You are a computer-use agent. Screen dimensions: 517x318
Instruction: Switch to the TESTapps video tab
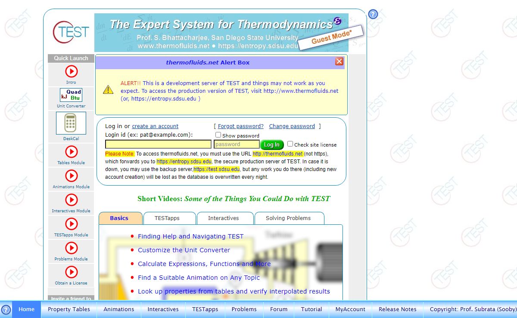click(170, 218)
